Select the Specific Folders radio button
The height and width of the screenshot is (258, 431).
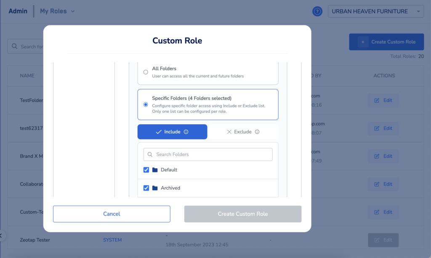[x=146, y=104]
